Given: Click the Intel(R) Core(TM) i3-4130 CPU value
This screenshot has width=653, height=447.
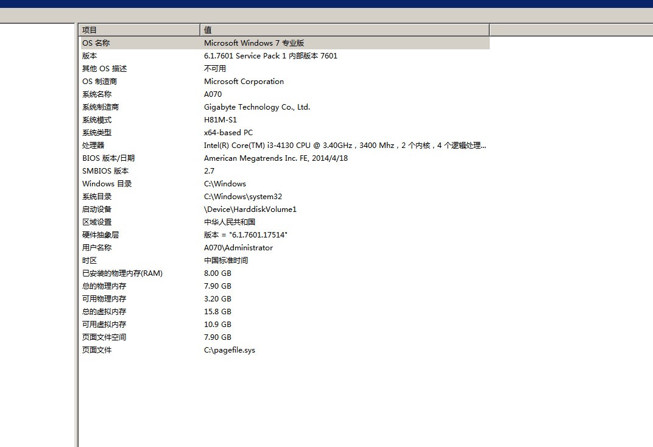Looking at the screenshot, I should click(x=345, y=146).
